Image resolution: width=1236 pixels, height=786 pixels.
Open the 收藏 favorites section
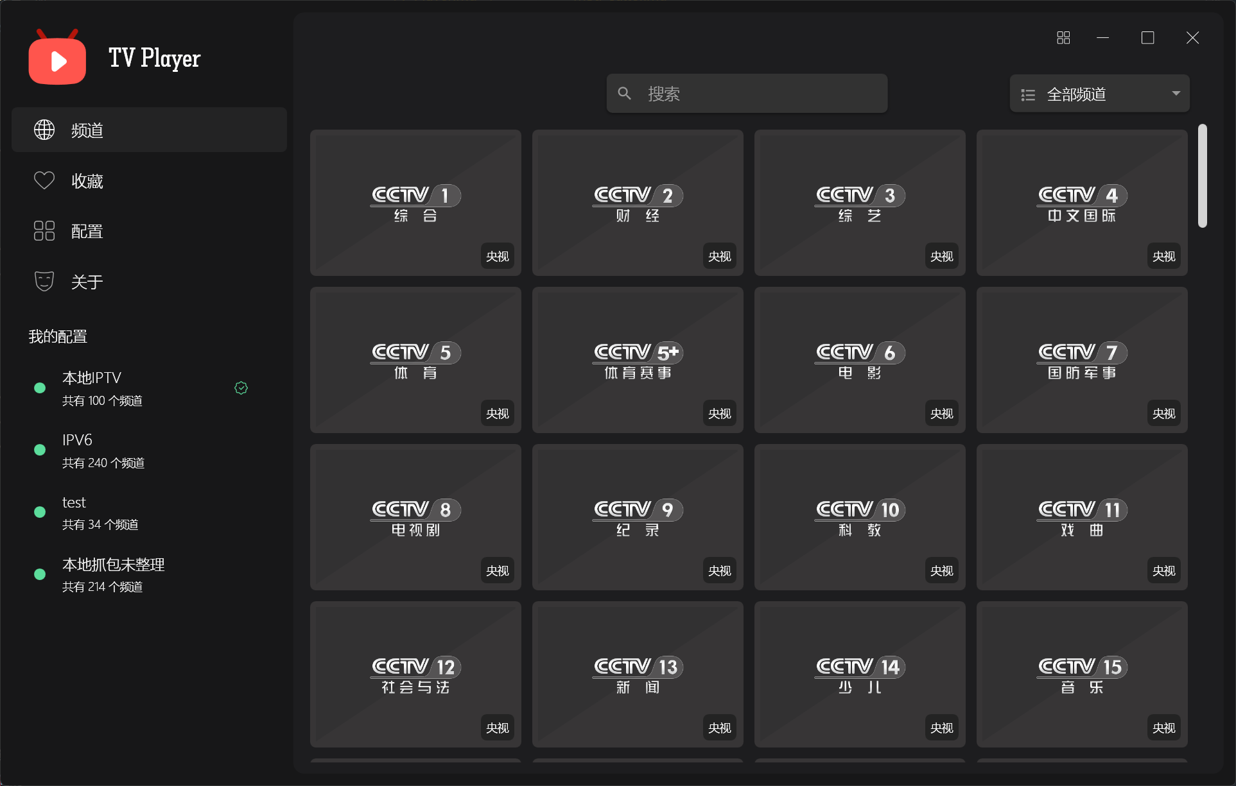click(87, 180)
